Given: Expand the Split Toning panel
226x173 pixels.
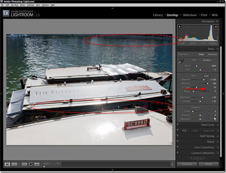Looking at the screenshot, I should coord(207,136).
